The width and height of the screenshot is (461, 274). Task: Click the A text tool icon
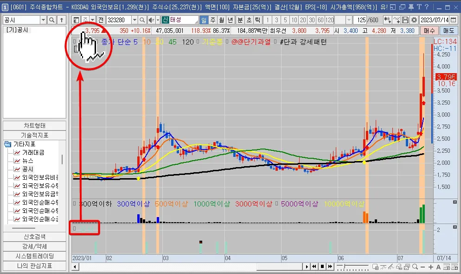click(438, 267)
